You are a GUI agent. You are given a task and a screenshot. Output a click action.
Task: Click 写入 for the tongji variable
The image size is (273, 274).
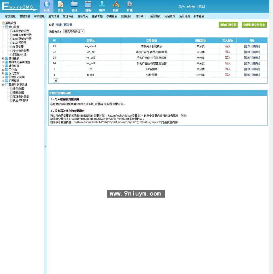coord(228,75)
